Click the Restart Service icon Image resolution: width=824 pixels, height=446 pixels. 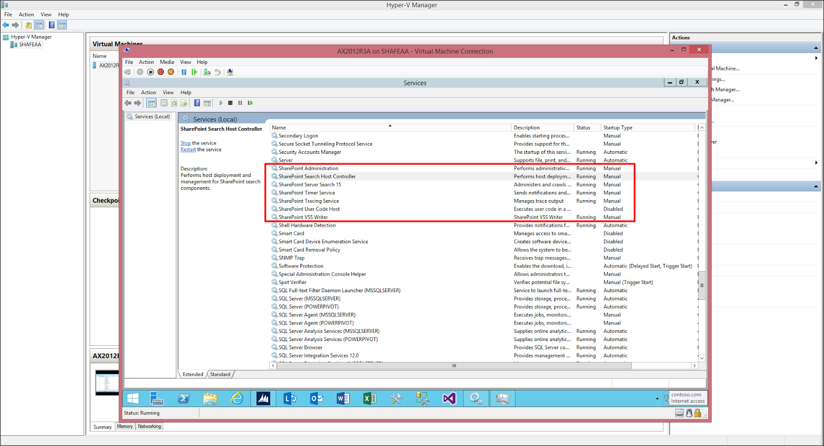[x=250, y=103]
